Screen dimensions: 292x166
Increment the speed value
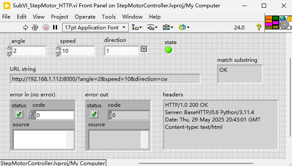tap(58, 48)
